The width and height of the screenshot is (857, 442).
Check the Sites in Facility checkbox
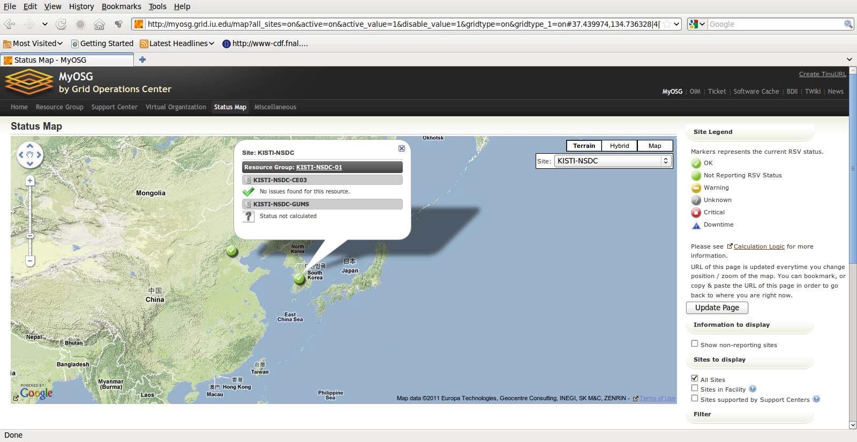tap(695, 388)
